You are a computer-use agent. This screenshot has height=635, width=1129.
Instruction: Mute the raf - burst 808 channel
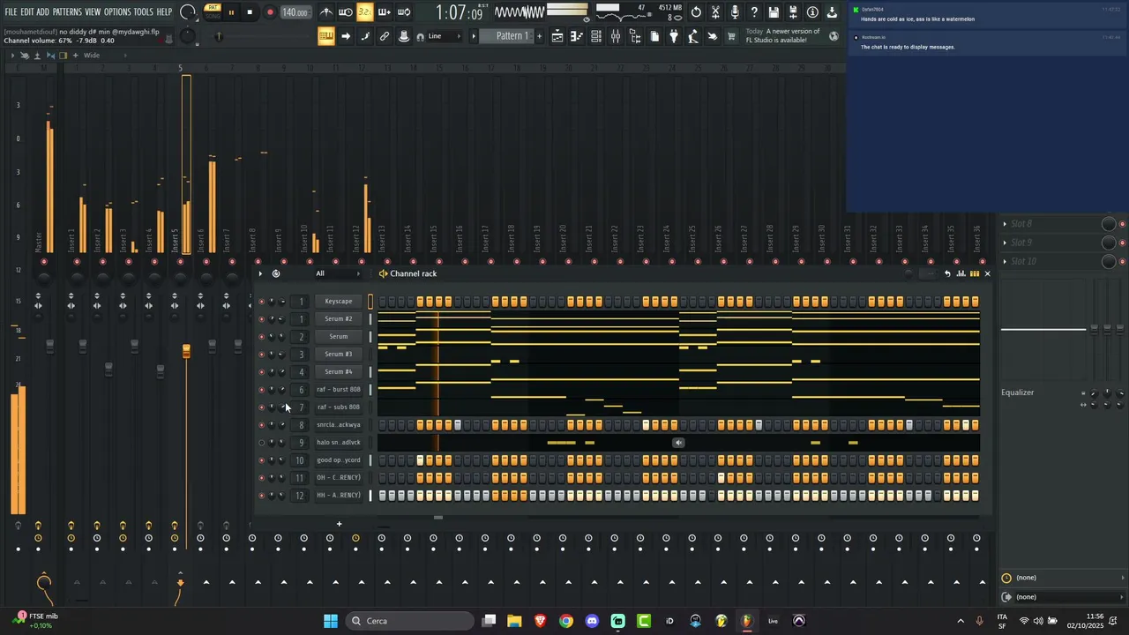(261, 390)
